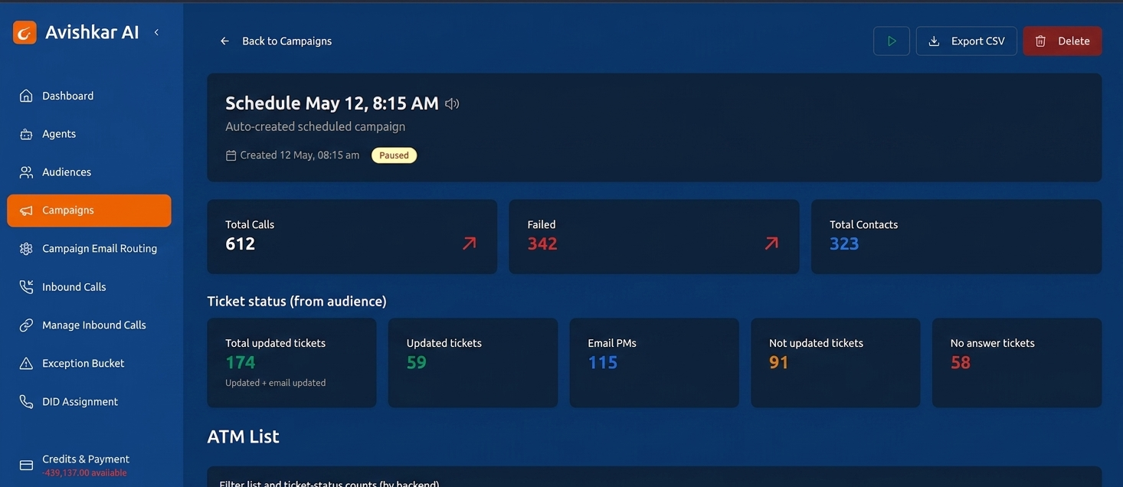Click the Audiences people icon
1123x487 pixels.
[26, 172]
